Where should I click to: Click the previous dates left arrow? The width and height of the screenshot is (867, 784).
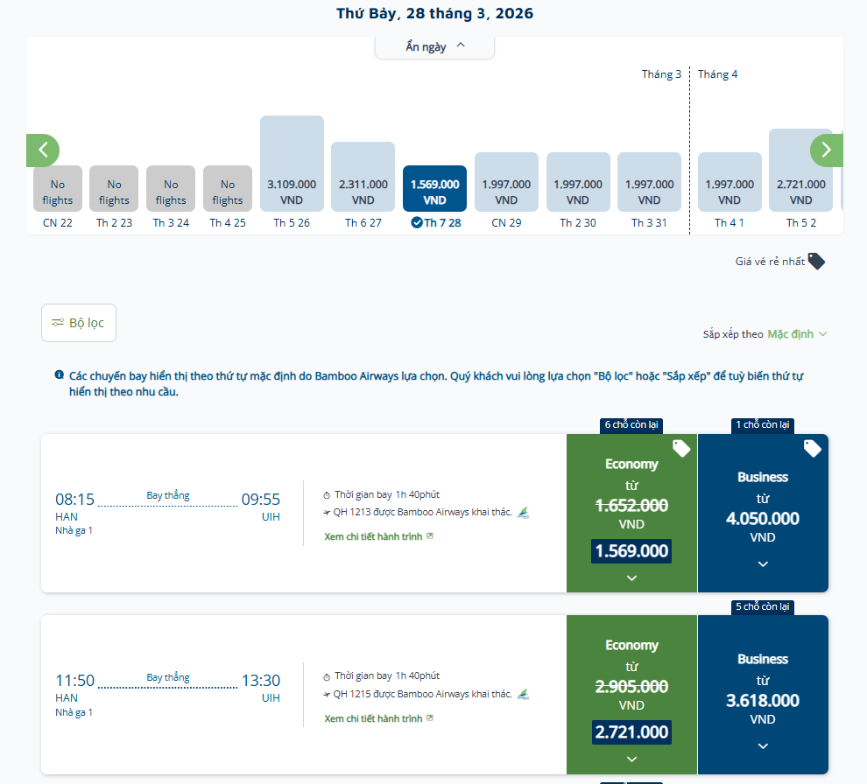(x=43, y=150)
